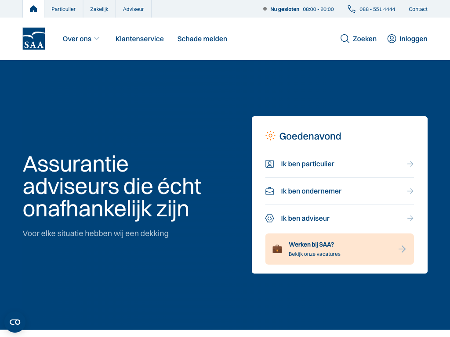Screen dimensions: 450x337
Task: Switch to the Zakelijk tab
Action: (99, 9)
